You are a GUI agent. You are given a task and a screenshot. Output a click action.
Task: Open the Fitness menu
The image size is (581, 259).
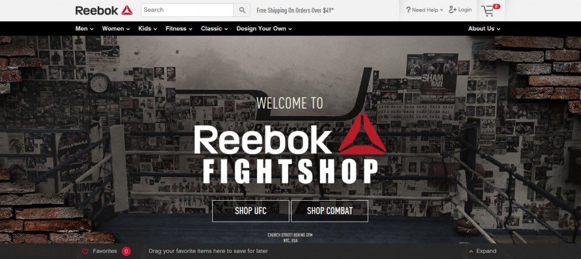179,28
